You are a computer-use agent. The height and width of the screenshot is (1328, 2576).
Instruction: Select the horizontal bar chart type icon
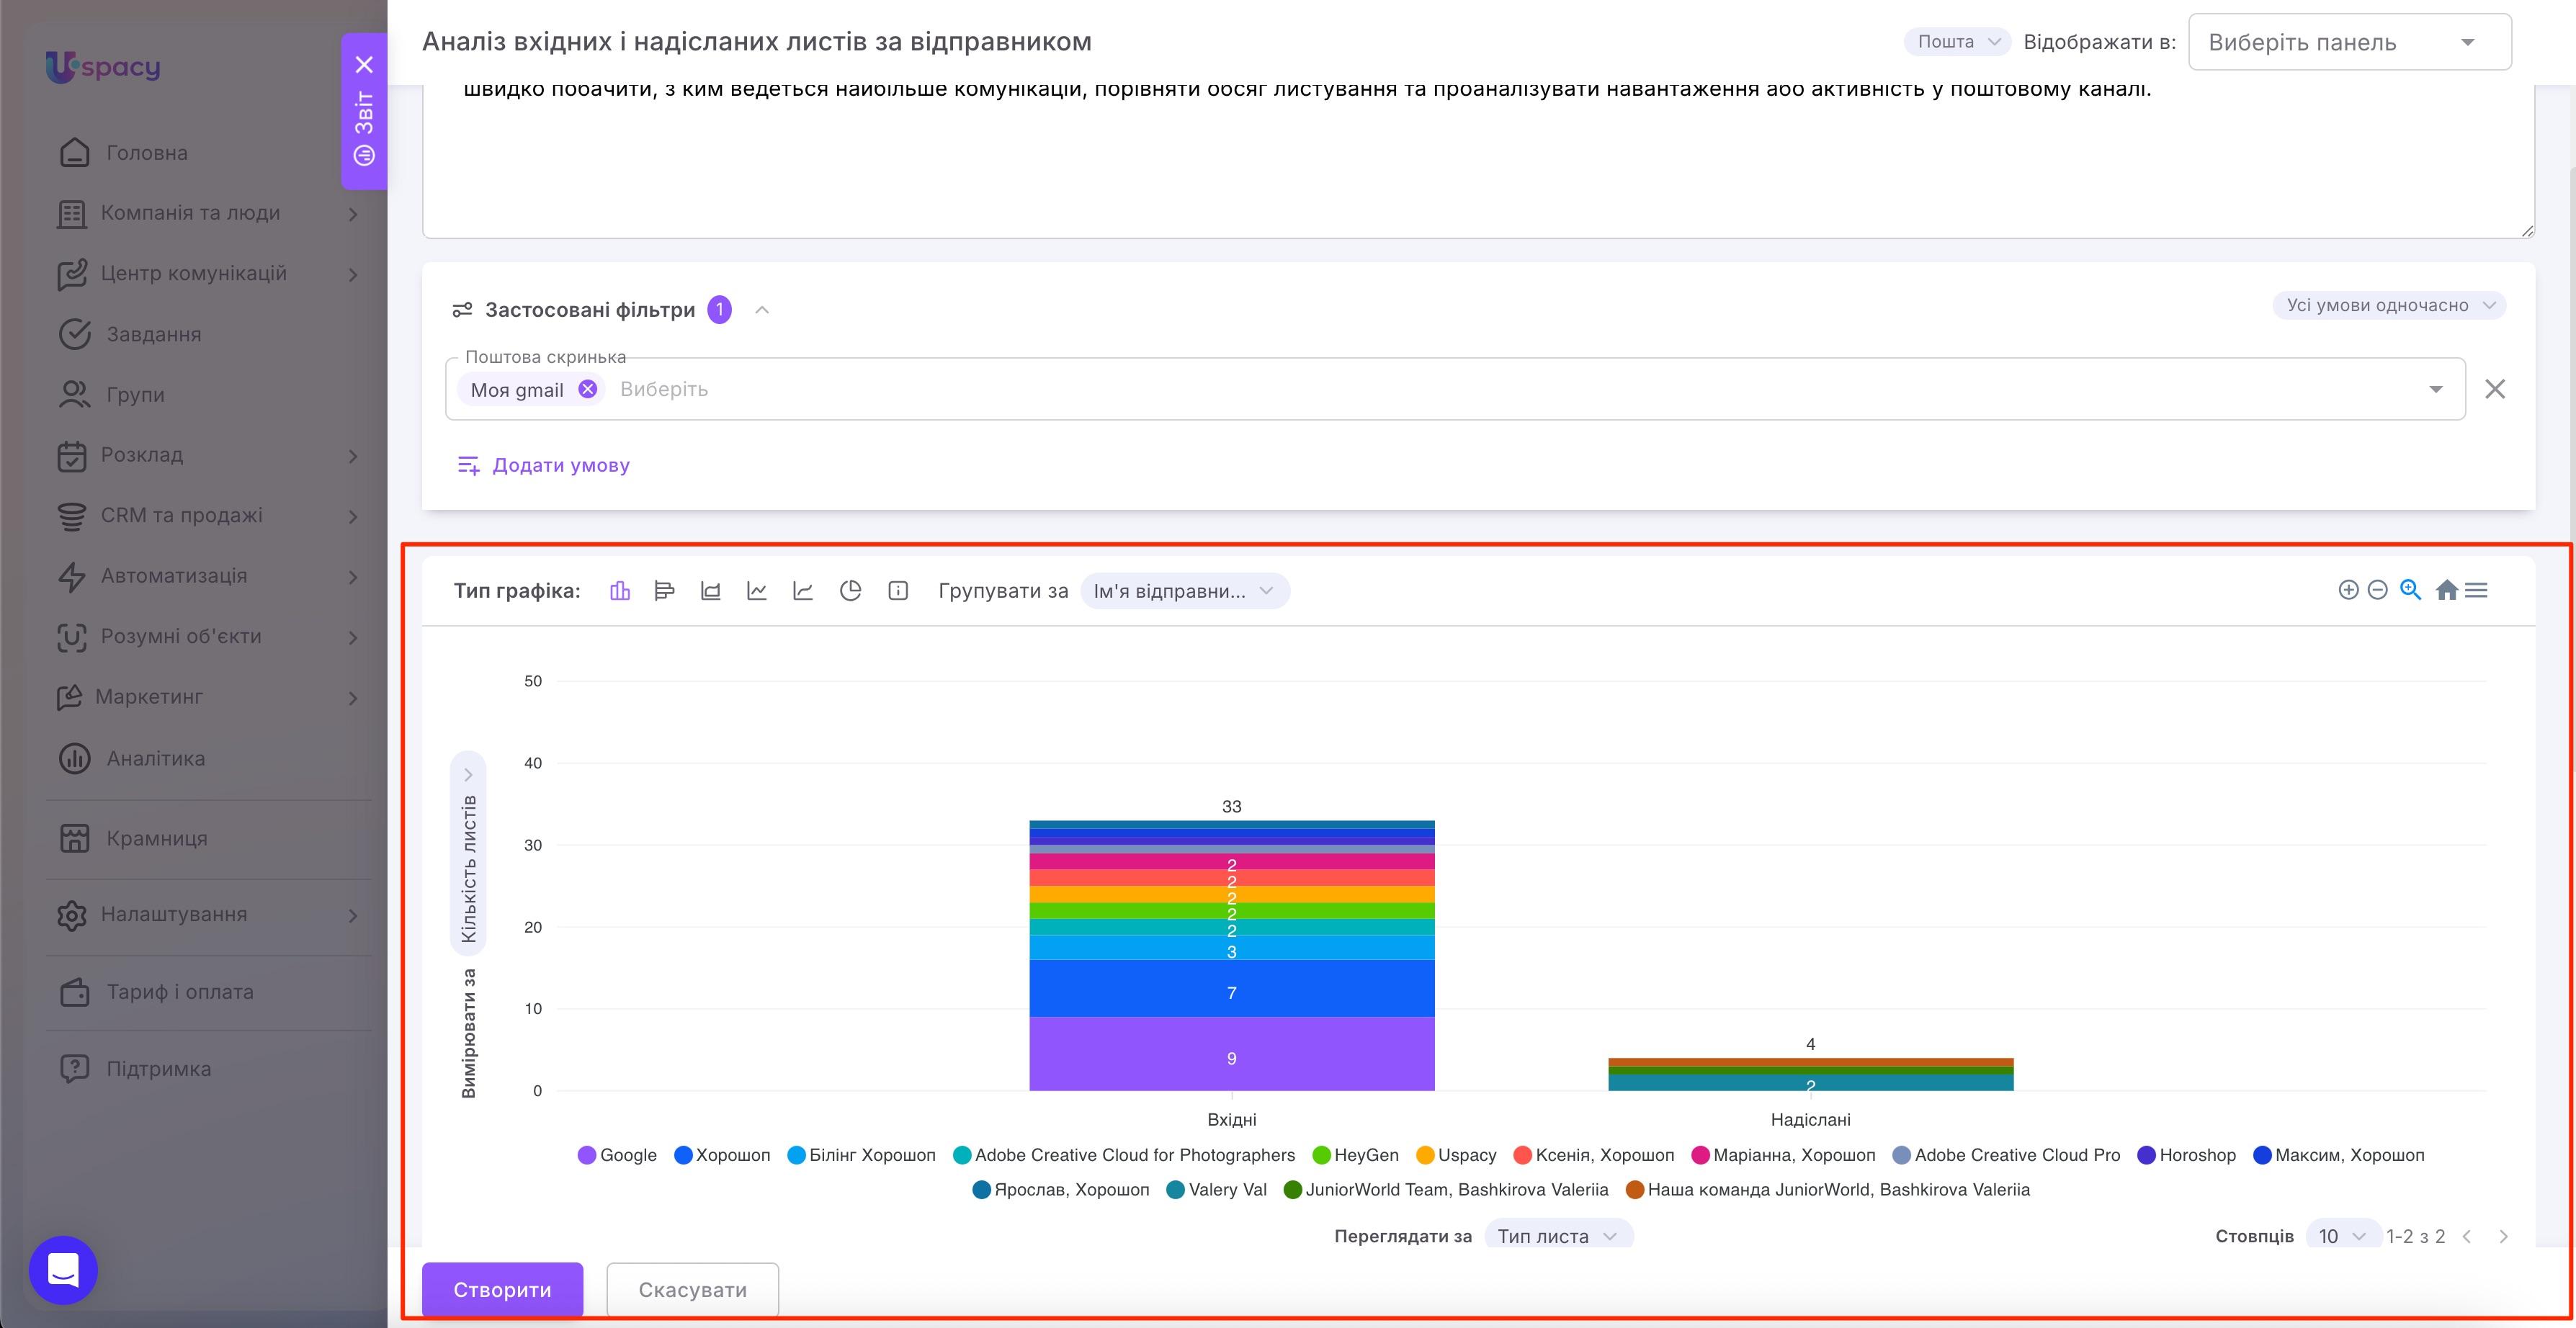pyautogui.click(x=664, y=591)
